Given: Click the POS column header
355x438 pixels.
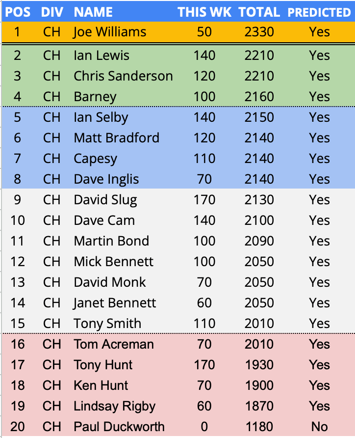Looking at the screenshot, I should [17, 12].
